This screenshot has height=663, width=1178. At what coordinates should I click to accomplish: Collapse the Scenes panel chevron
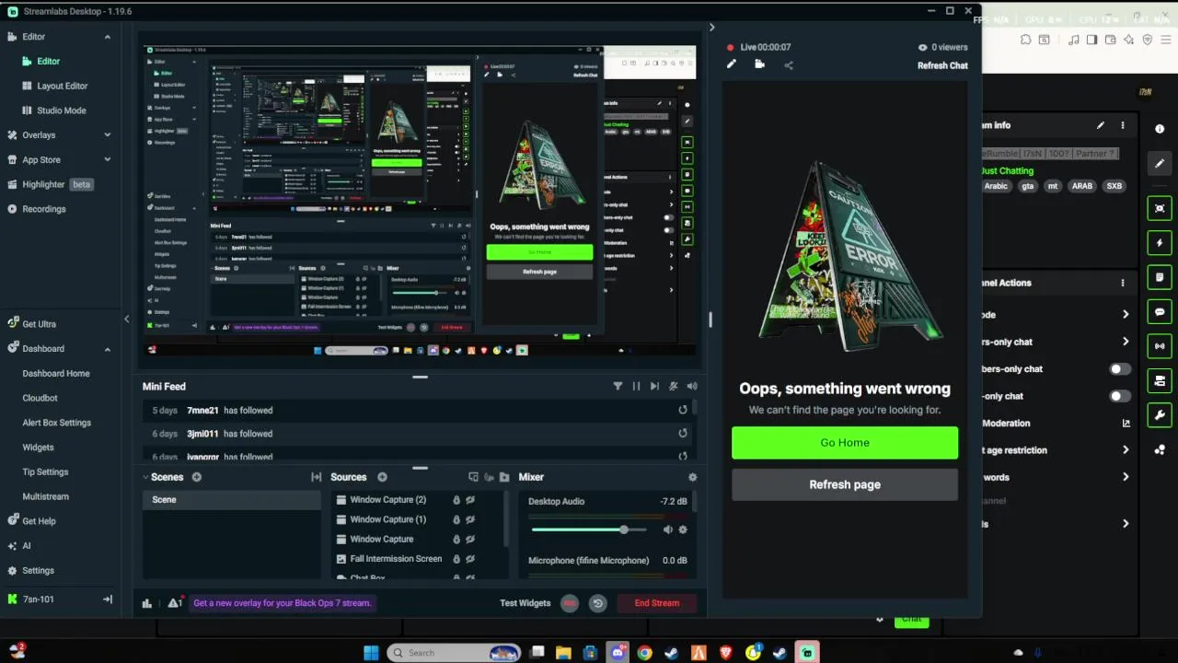(x=145, y=477)
